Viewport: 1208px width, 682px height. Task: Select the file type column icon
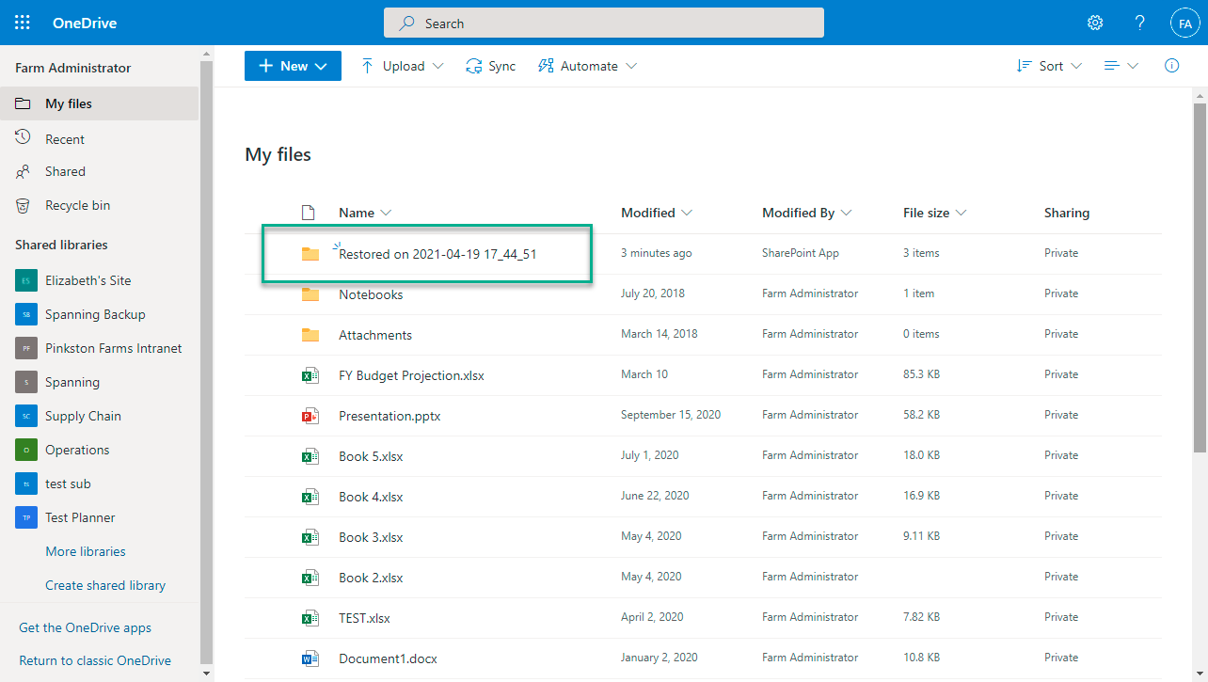[307, 213]
